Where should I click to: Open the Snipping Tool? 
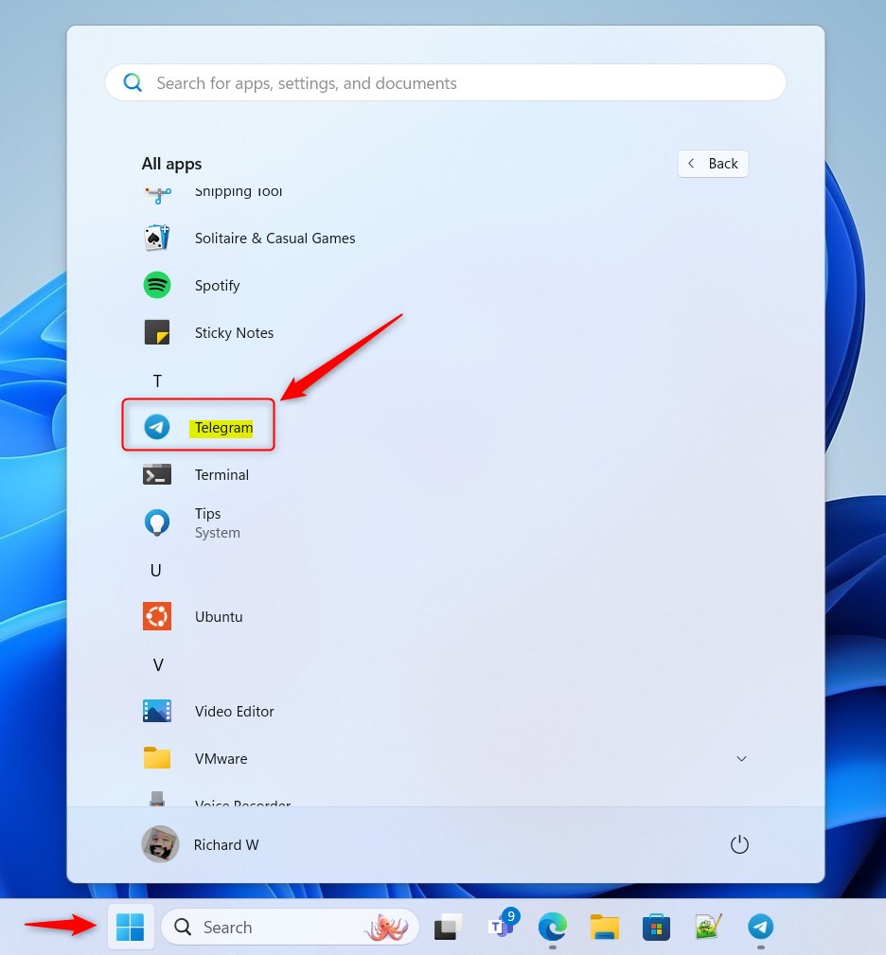[239, 192]
